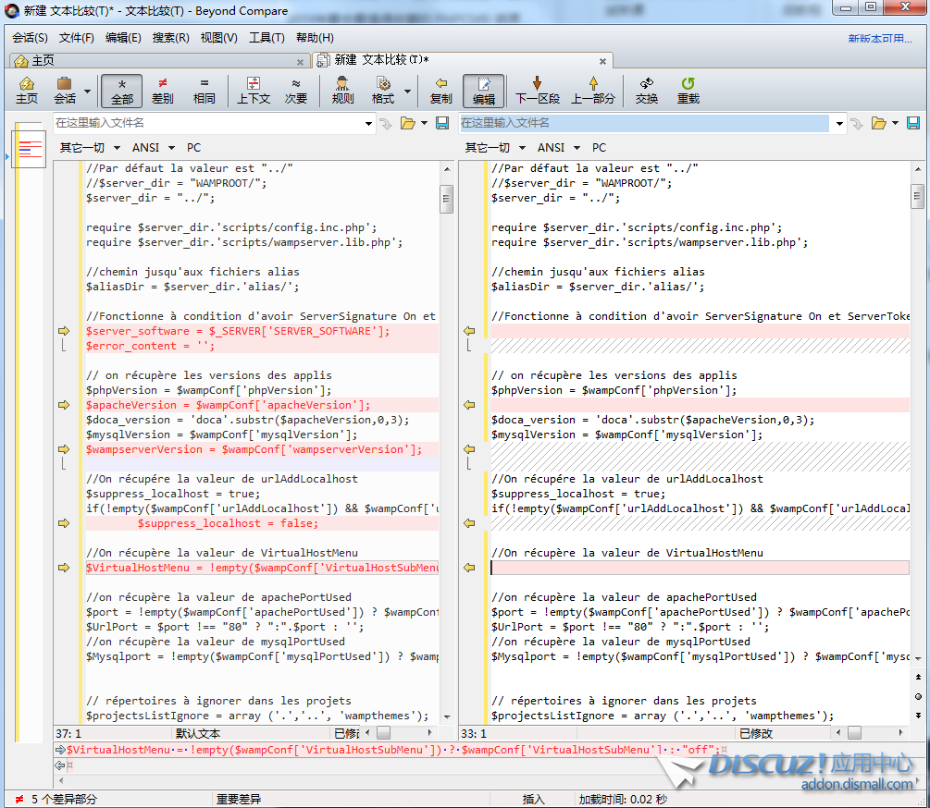Image resolution: width=930 pixels, height=808 pixels.
Task: Expand the left file name history dropdown
Action: point(369,123)
